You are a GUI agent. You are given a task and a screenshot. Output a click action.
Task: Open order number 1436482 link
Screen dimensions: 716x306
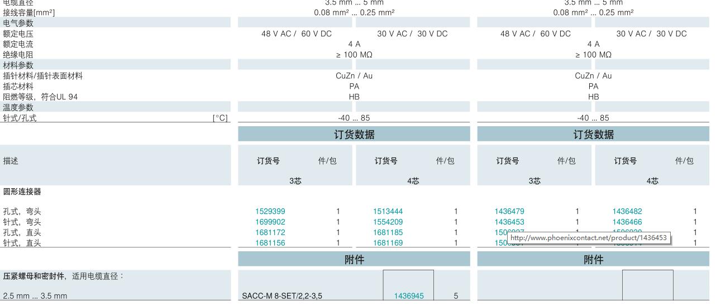[627, 212]
